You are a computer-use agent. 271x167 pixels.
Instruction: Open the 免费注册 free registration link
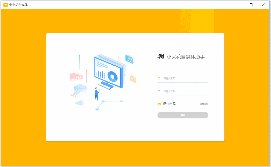(x=204, y=104)
